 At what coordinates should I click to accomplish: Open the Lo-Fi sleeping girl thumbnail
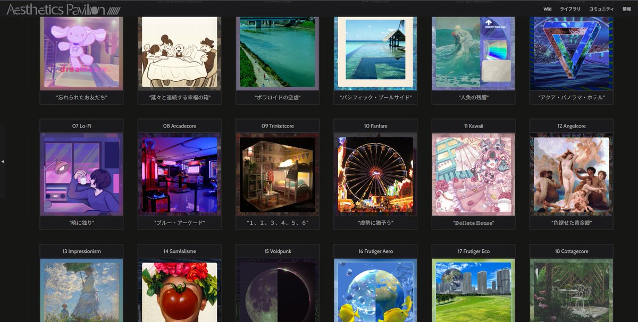(81, 174)
